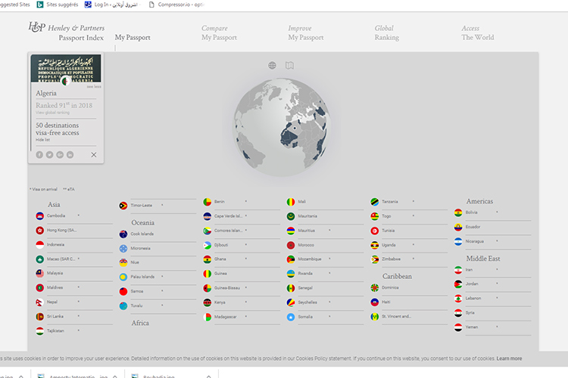Open the Compressor.io bookmark
The height and width of the screenshot is (378, 568).
(176, 5)
